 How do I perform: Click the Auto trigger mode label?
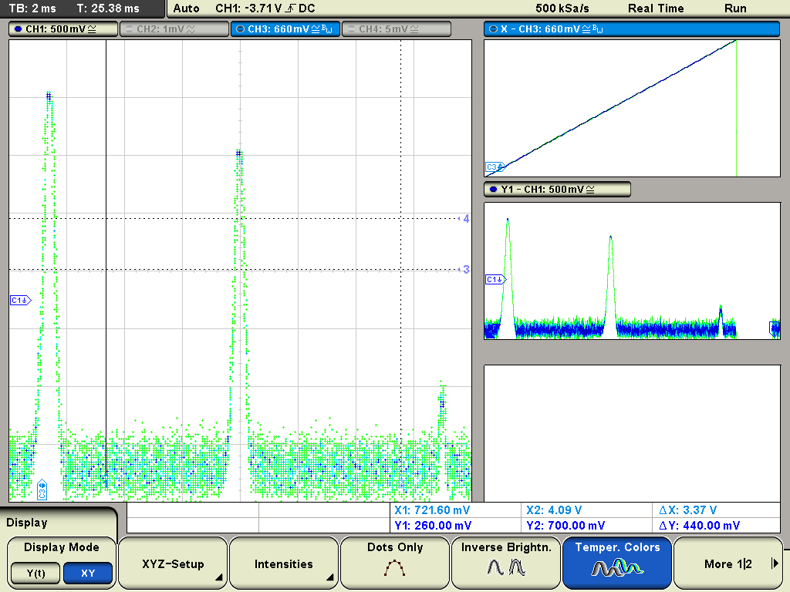point(186,8)
